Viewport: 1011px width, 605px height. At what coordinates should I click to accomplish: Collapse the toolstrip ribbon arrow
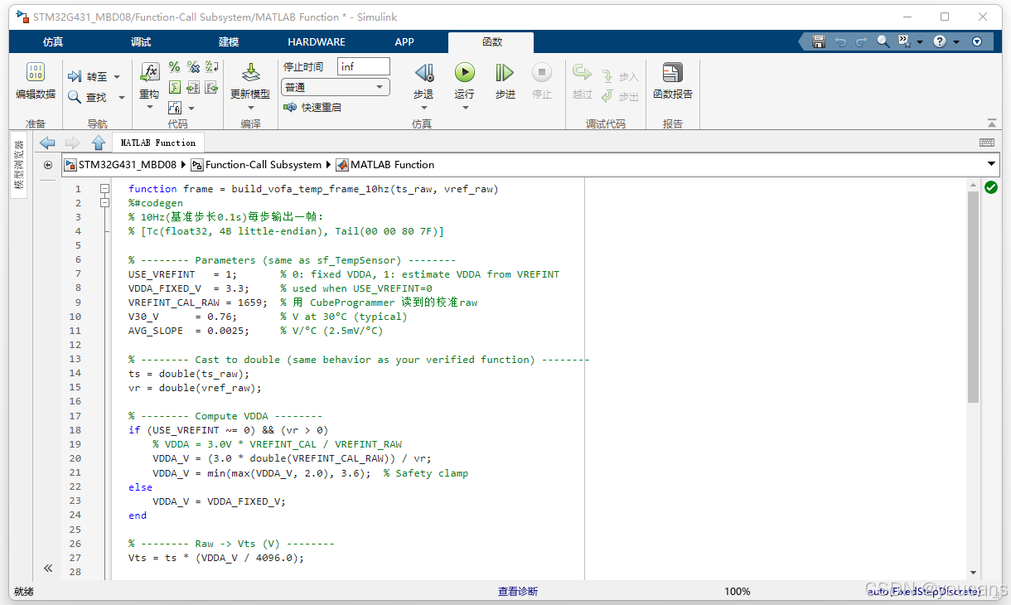point(992,122)
